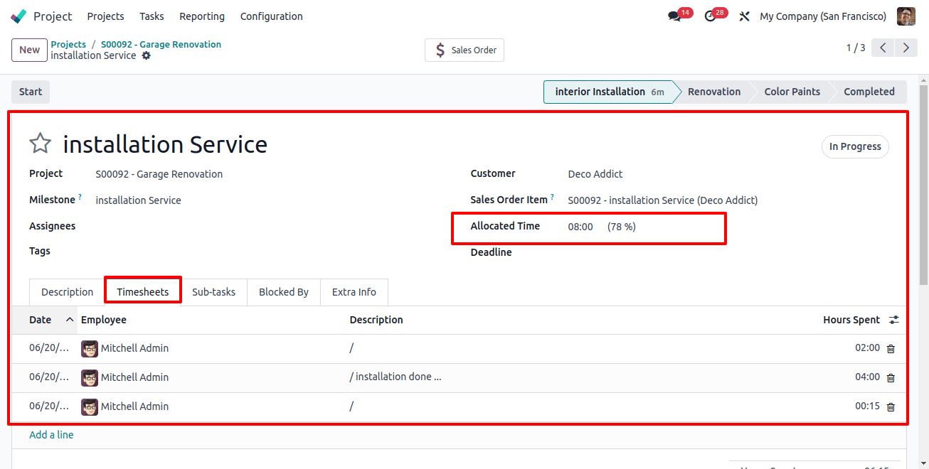Click the empty Deadline field
Viewport: 929px width, 469px height.
click(x=728, y=253)
